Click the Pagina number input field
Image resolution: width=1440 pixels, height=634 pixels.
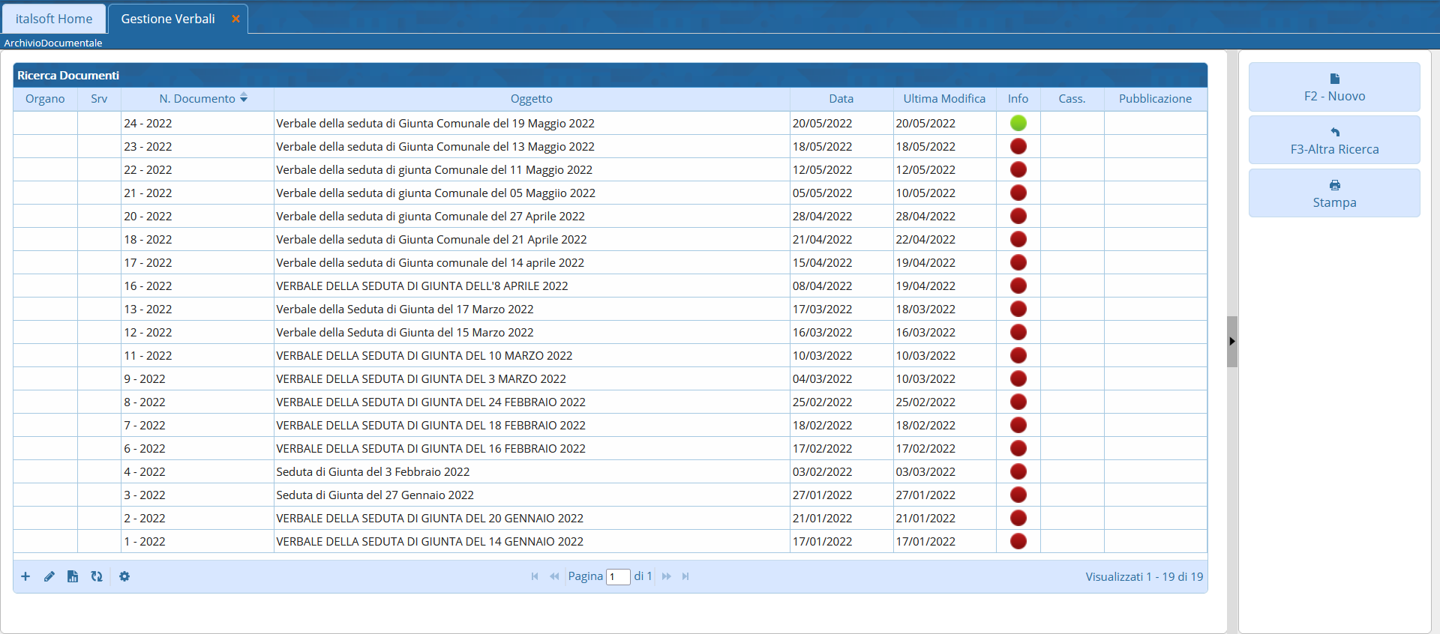(x=618, y=577)
